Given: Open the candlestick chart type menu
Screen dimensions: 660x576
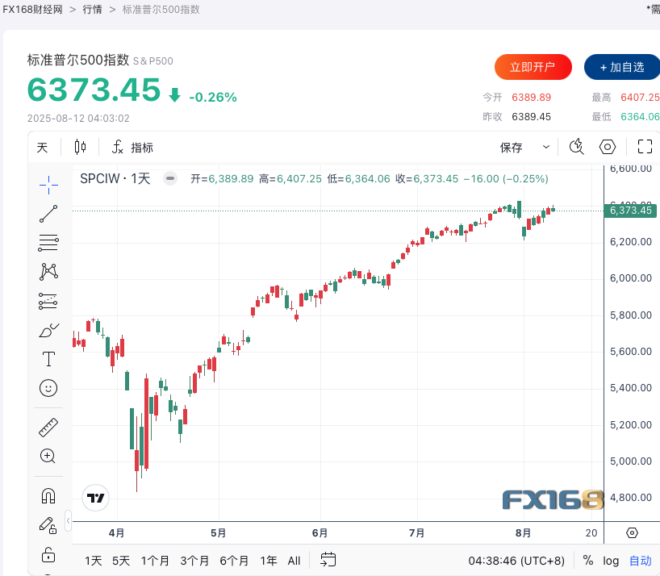Looking at the screenshot, I should [80, 147].
